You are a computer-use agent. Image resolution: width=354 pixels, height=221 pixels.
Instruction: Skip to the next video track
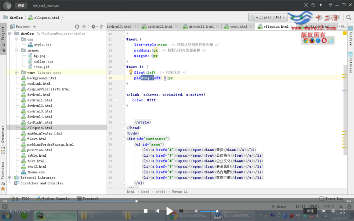(x=181, y=211)
